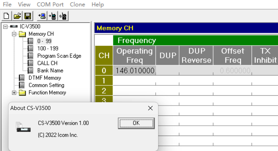The height and width of the screenshot is (151, 278).
Task: Click the Memory CH folder icon
Action: (x=22, y=34)
